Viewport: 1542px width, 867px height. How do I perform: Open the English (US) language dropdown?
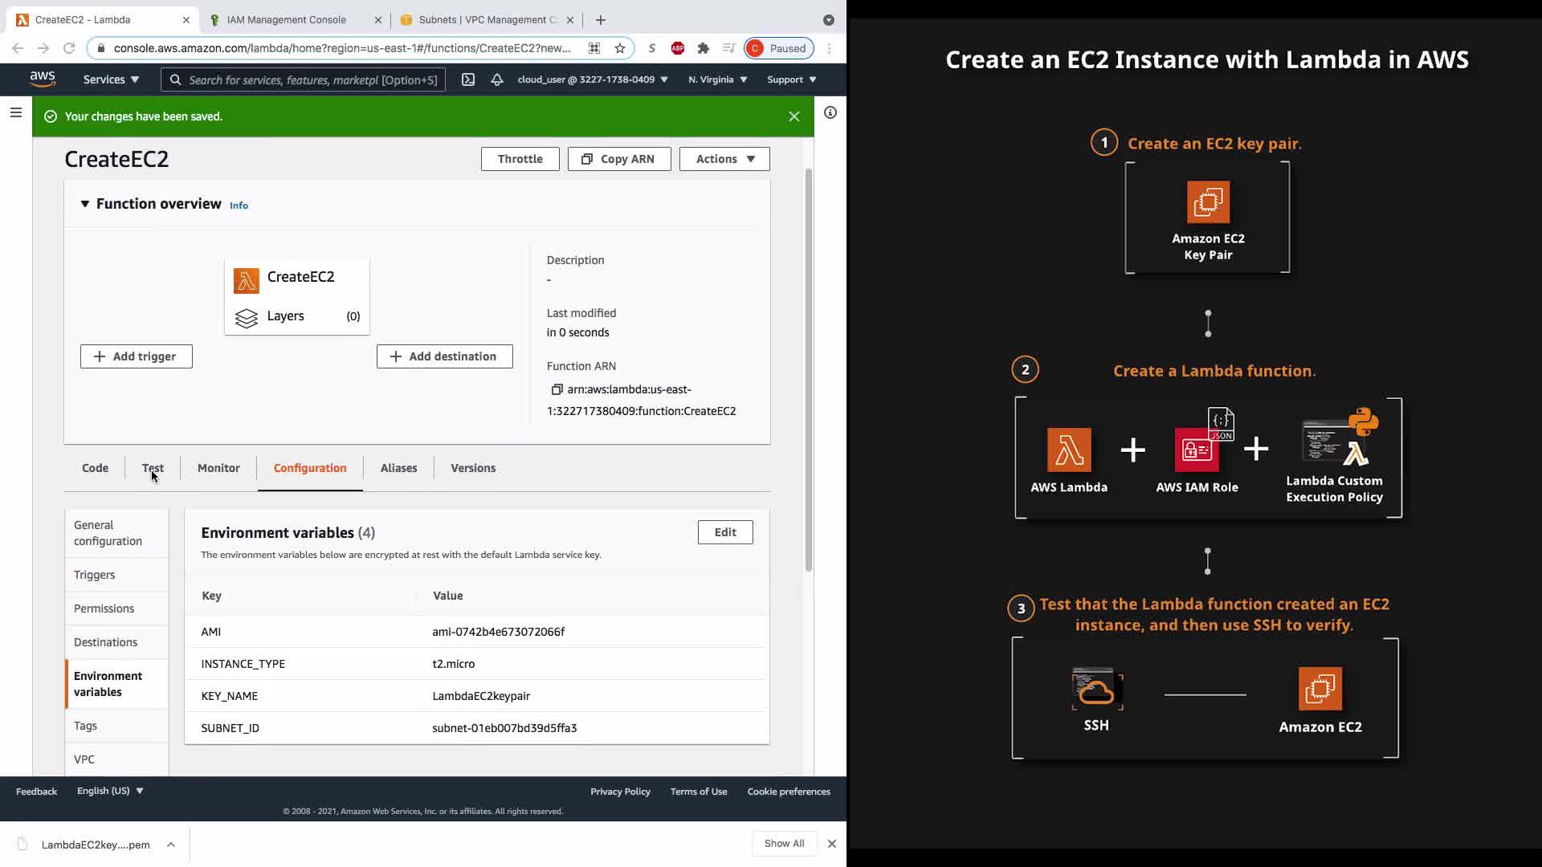click(110, 791)
